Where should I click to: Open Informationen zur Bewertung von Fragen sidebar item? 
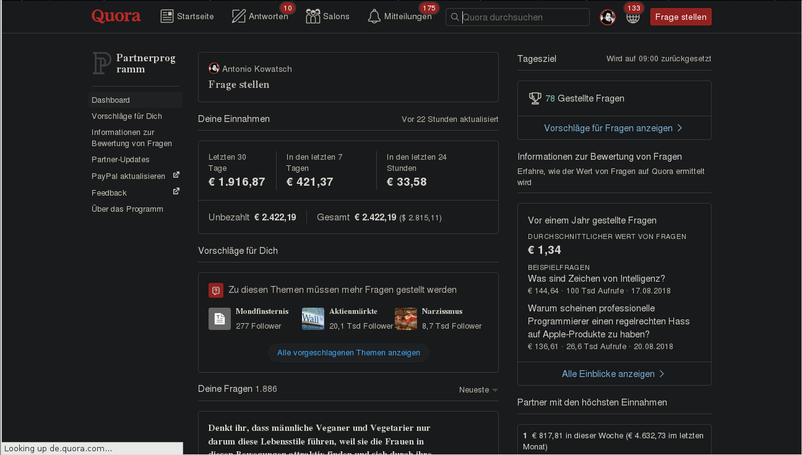point(132,137)
